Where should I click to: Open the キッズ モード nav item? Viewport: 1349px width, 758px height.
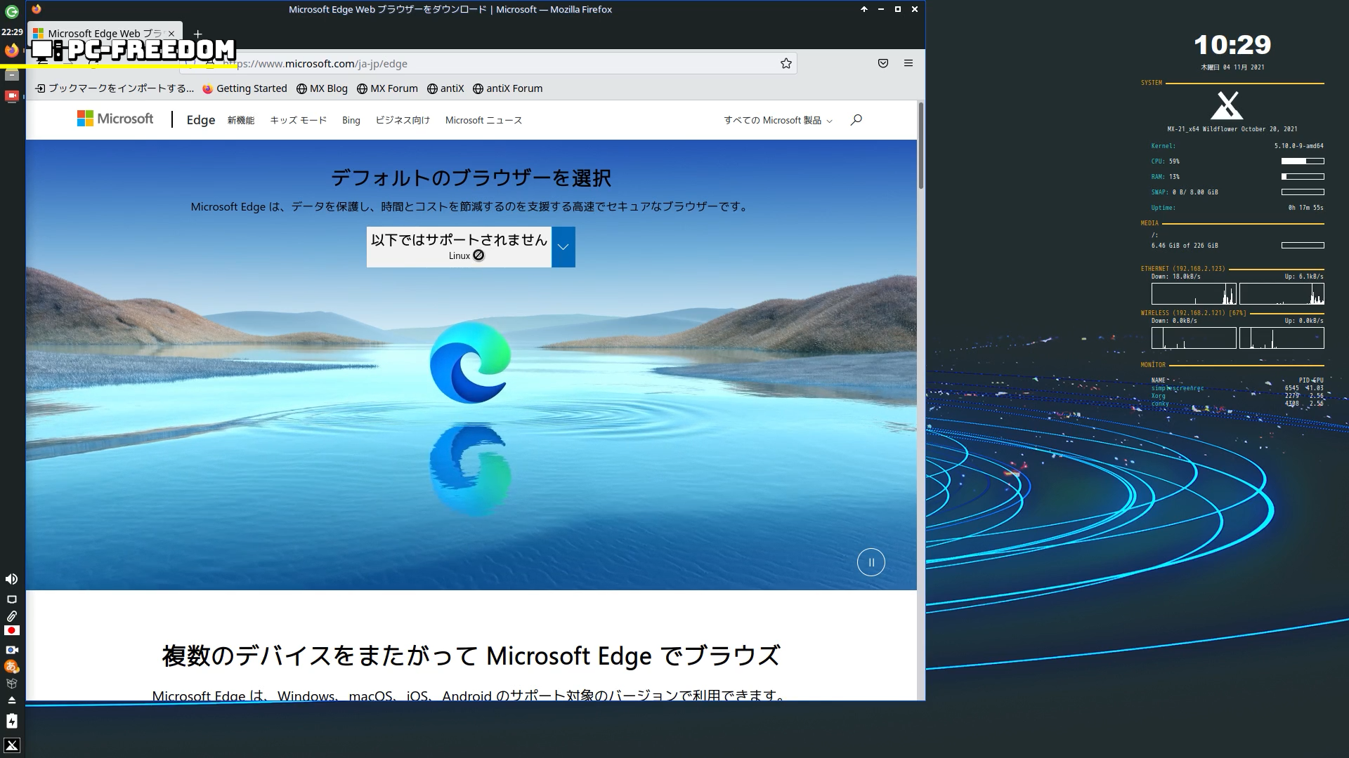298,121
